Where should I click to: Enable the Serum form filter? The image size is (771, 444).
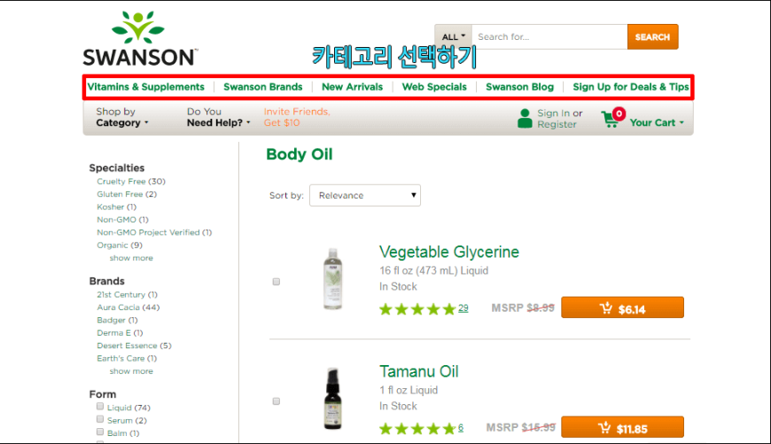click(100, 419)
